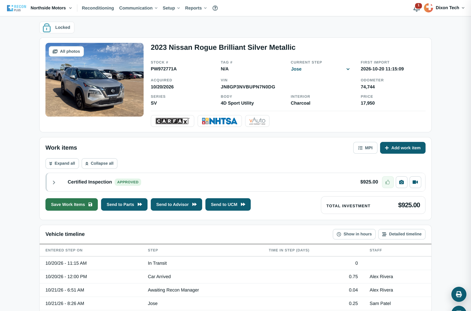Open vAuto live market view

pyautogui.click(x=257, y=121)
